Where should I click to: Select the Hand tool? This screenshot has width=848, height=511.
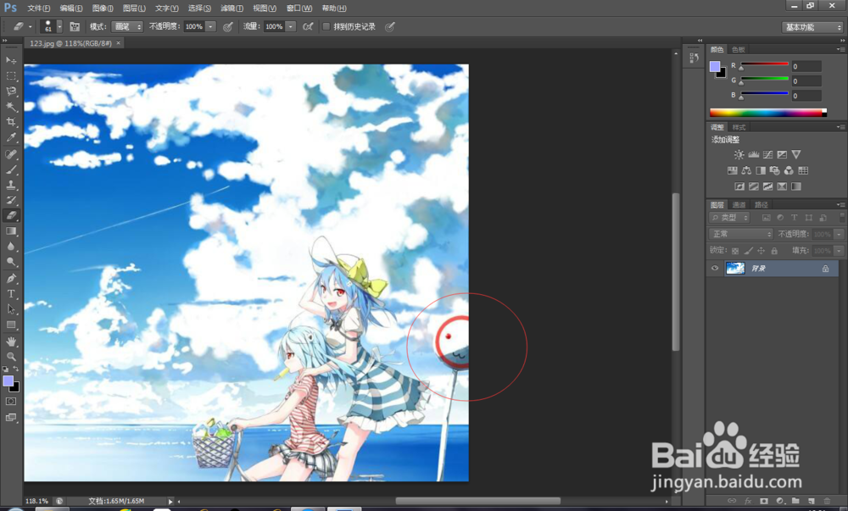(11, 342)
